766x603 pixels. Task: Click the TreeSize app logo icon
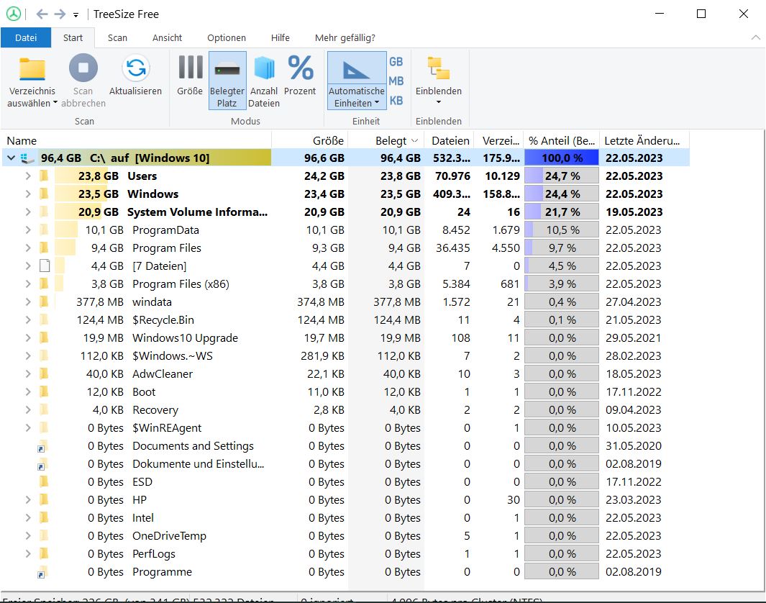click(14, 14)
